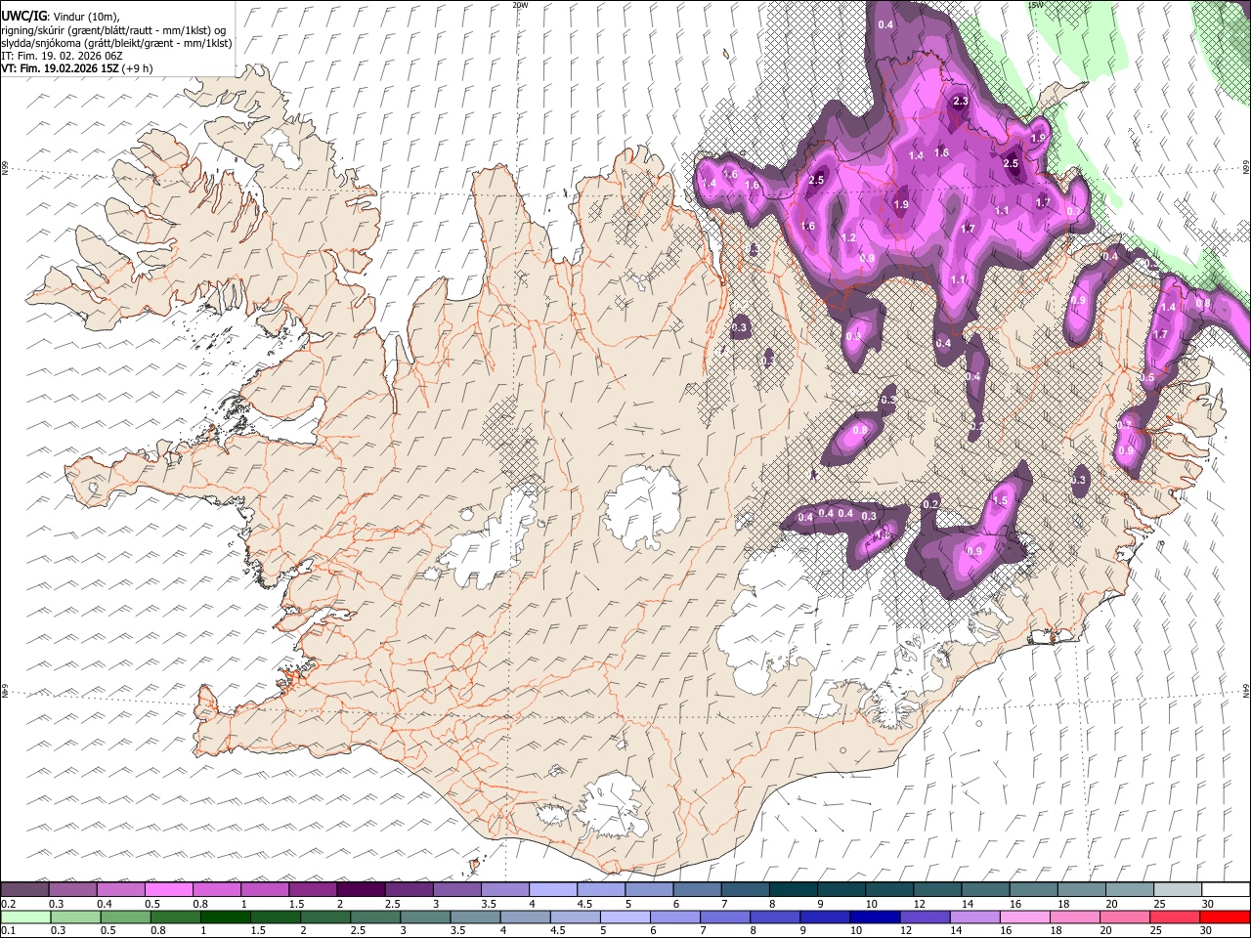
Task: Pick the dark teal 8 snow scale swatch
Action: click(793, 890)
